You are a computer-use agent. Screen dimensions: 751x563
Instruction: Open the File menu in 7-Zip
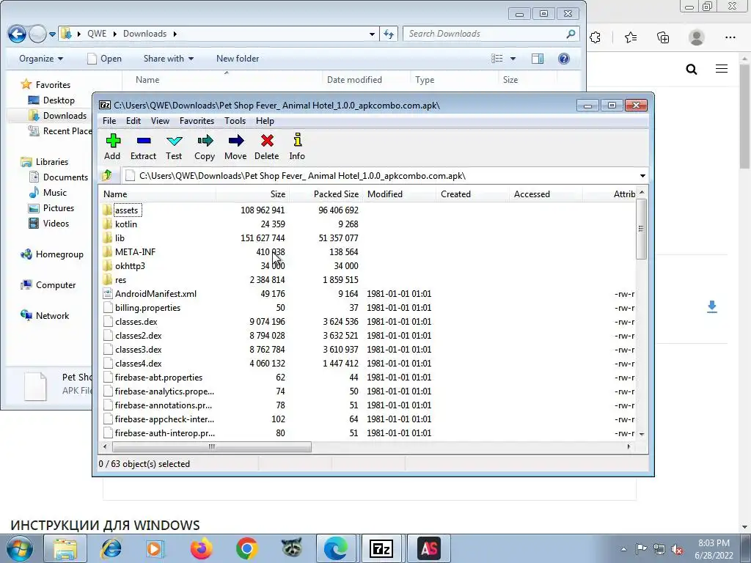(109, 121)
